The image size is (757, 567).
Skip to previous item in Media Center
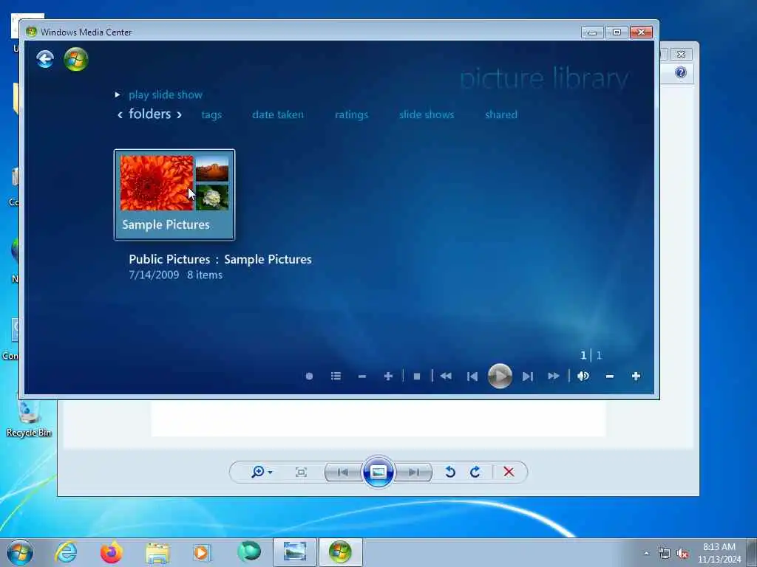(x=472, y=376)
